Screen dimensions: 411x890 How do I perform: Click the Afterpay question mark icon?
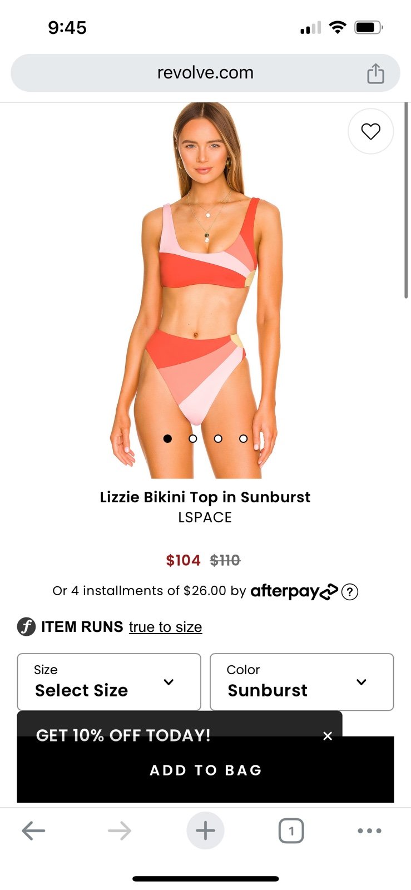pos(349,591)
